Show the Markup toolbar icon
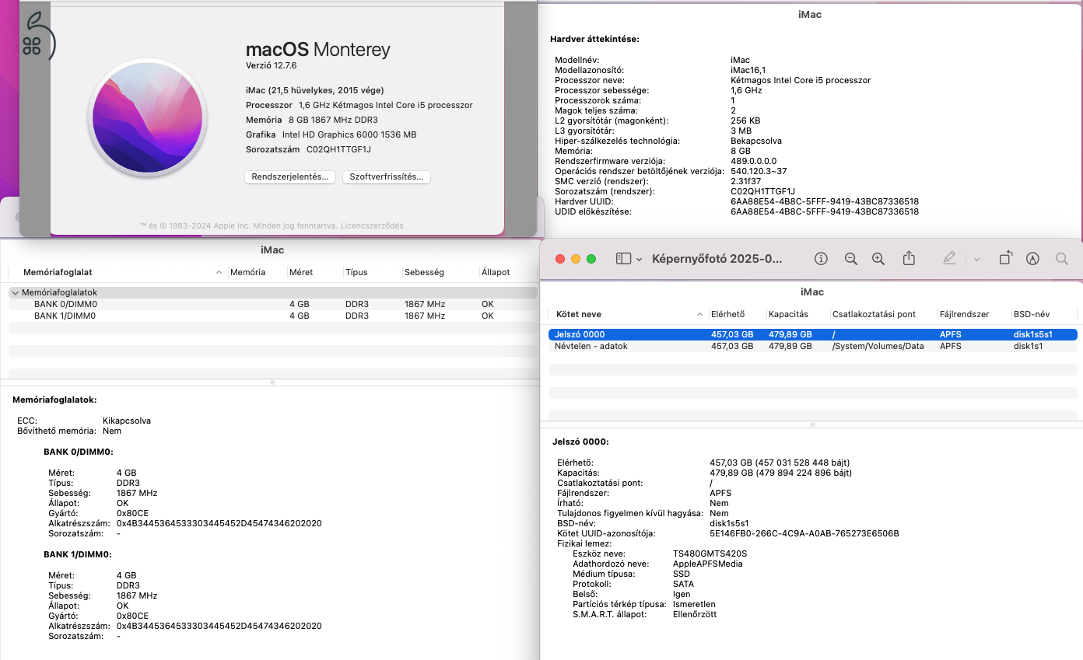 (x=1033, y=259)
